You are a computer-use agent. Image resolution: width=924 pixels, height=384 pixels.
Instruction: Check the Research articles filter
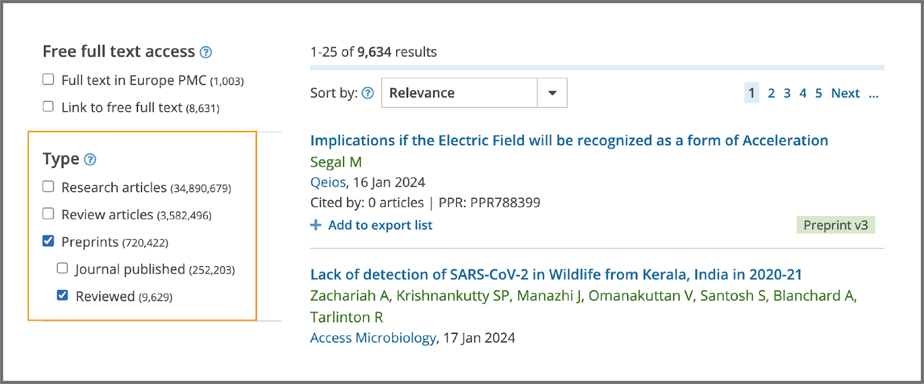49,187
